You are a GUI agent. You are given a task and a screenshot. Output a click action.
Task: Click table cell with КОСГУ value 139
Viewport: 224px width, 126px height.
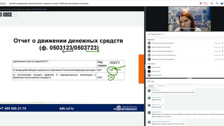coord(117,70)
